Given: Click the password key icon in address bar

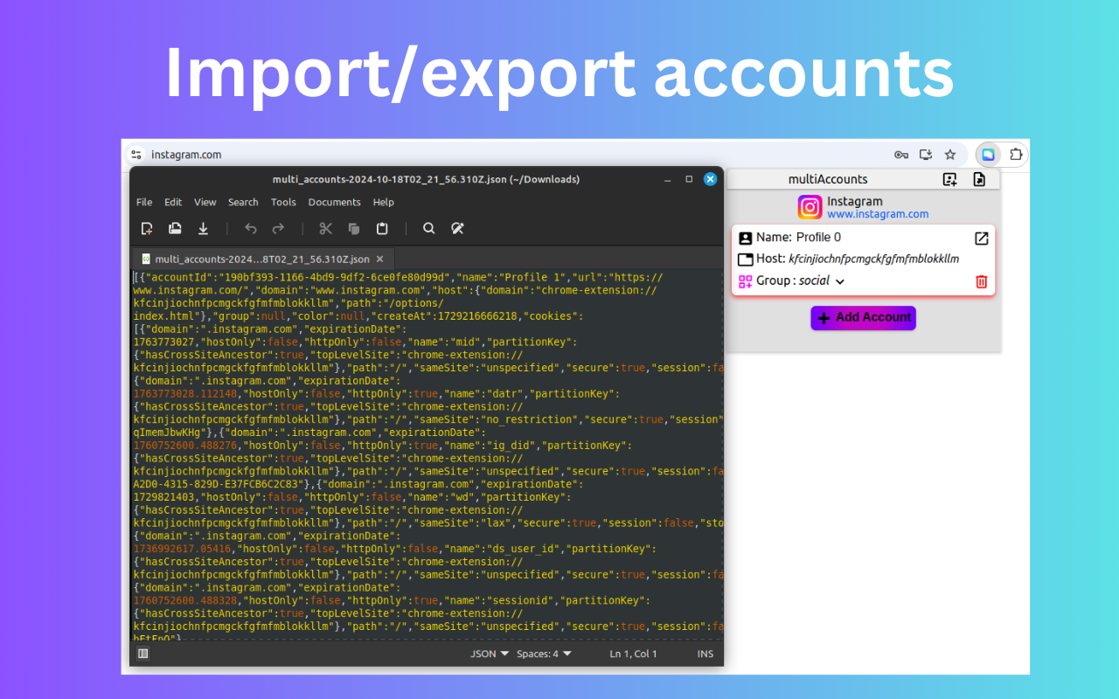Looking at the screenshot, I should click(x=901, y=155).
